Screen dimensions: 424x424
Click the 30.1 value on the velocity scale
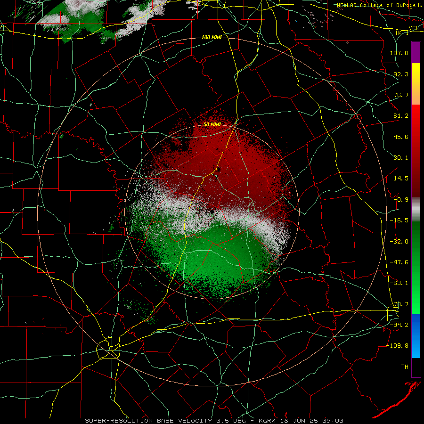pos(401,158)
